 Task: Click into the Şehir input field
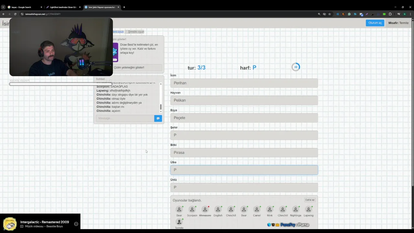pyautogui.click(x=244, y=135)
